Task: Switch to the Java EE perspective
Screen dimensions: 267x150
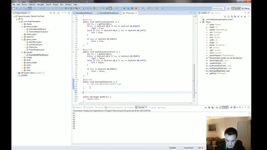Action: [236, 8]
